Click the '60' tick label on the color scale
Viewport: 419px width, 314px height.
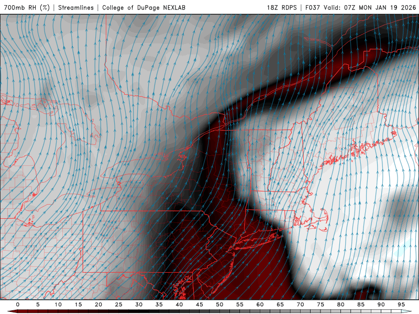tap(260, 305)
